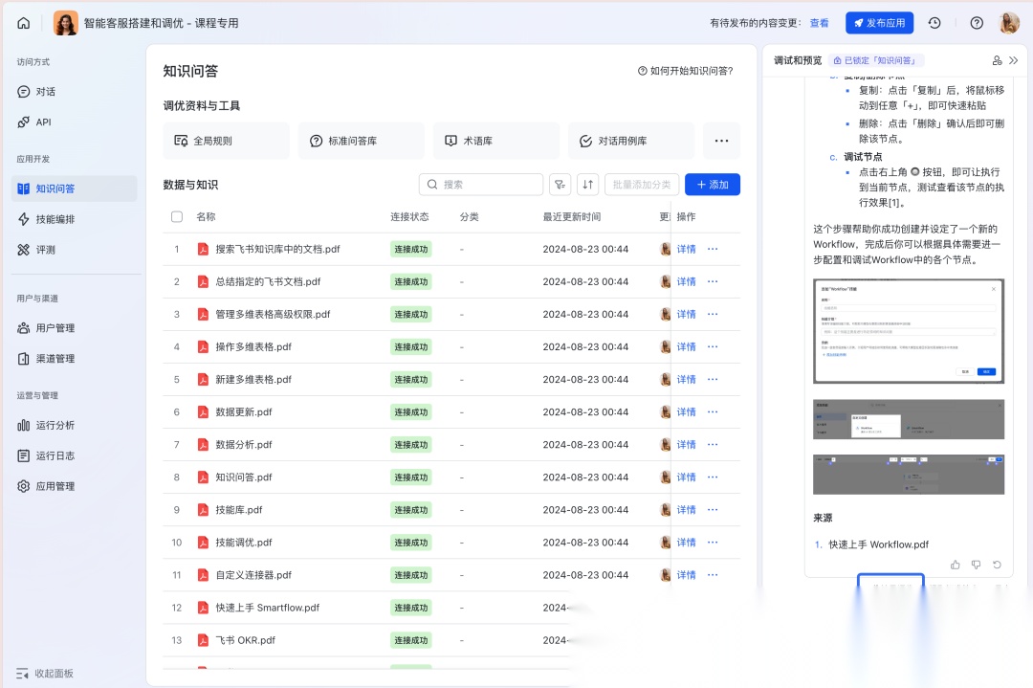Open the 全局规则 tool card

pos(226,141)
